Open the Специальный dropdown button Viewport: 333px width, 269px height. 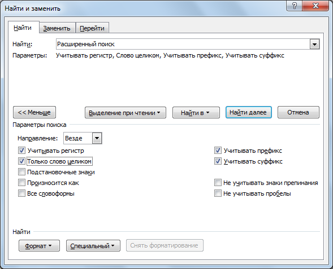[x=93, y=246]
